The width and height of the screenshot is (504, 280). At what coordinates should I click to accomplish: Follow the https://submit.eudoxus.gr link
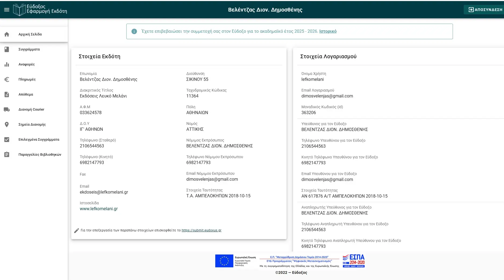(201, 230)
